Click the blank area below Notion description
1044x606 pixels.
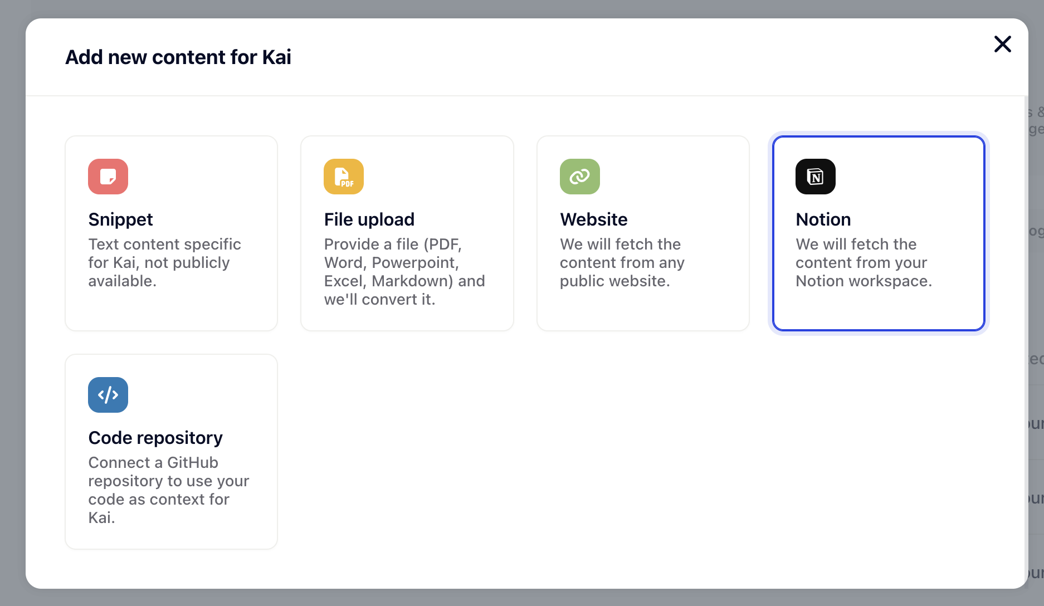879,309
